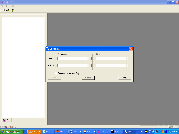Click the help icon beside FR indicator

click(146, 132)
